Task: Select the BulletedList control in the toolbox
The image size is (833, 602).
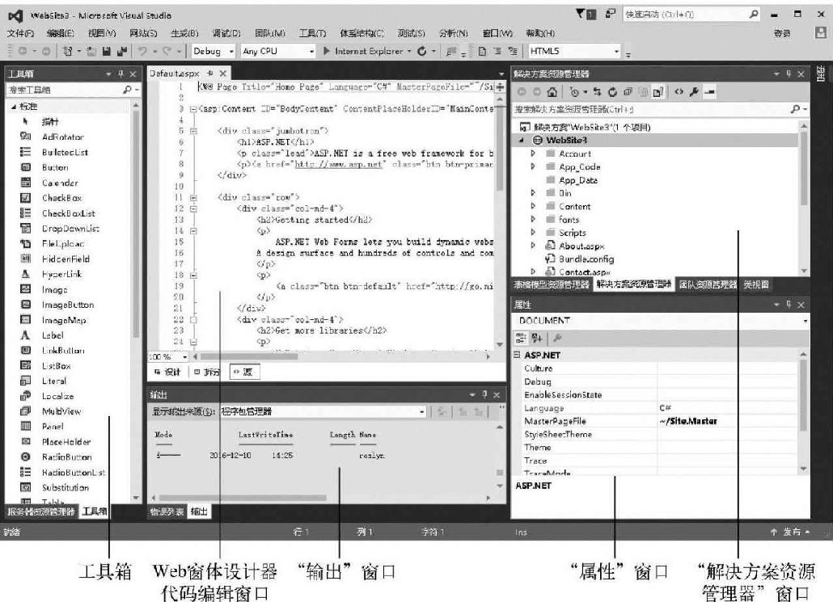Action: coord(65,153)
